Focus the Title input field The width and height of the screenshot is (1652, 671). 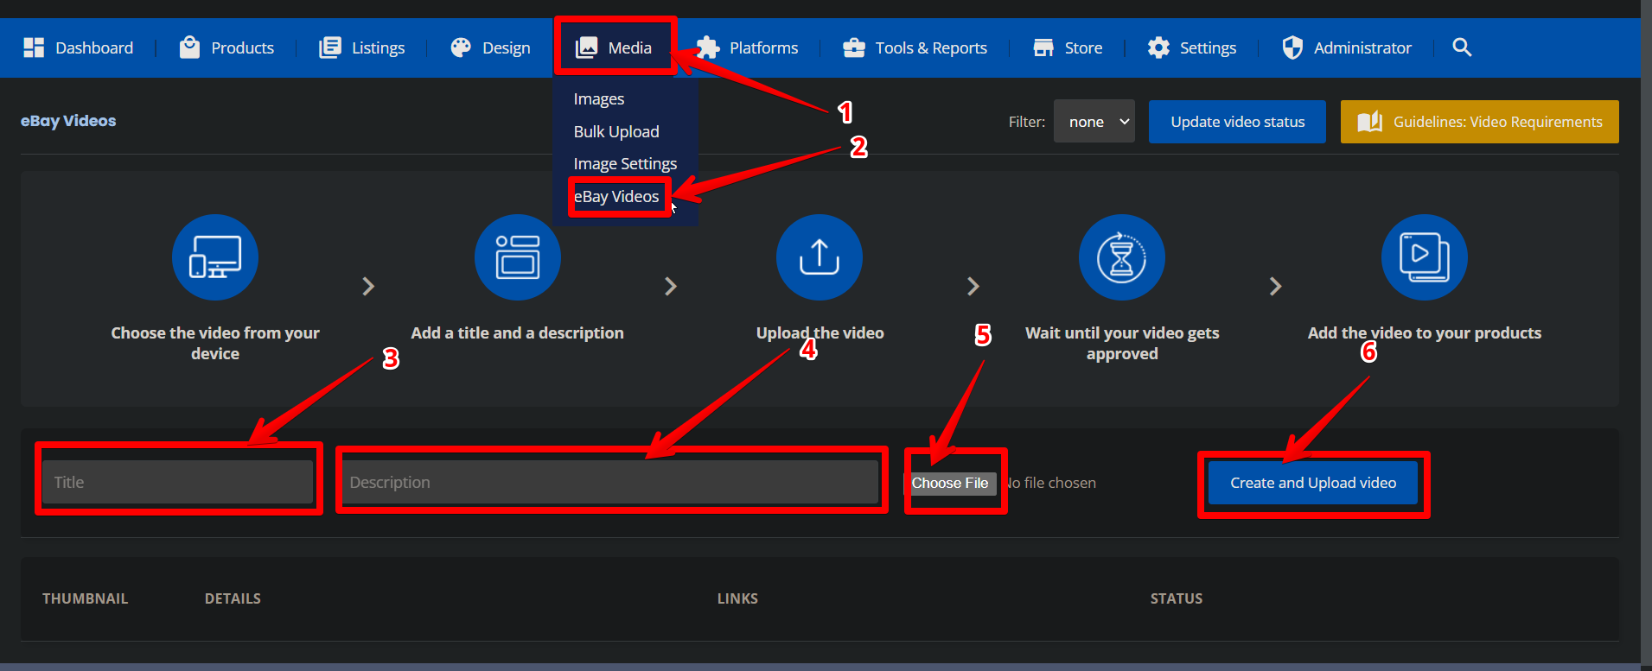[x=178, y=482]
